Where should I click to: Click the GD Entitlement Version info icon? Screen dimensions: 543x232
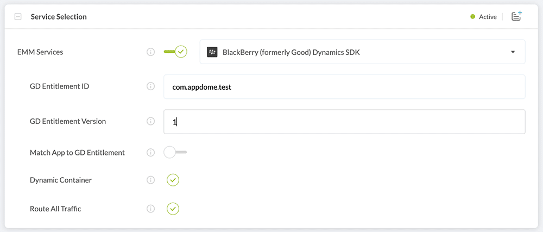click(151, 121)
